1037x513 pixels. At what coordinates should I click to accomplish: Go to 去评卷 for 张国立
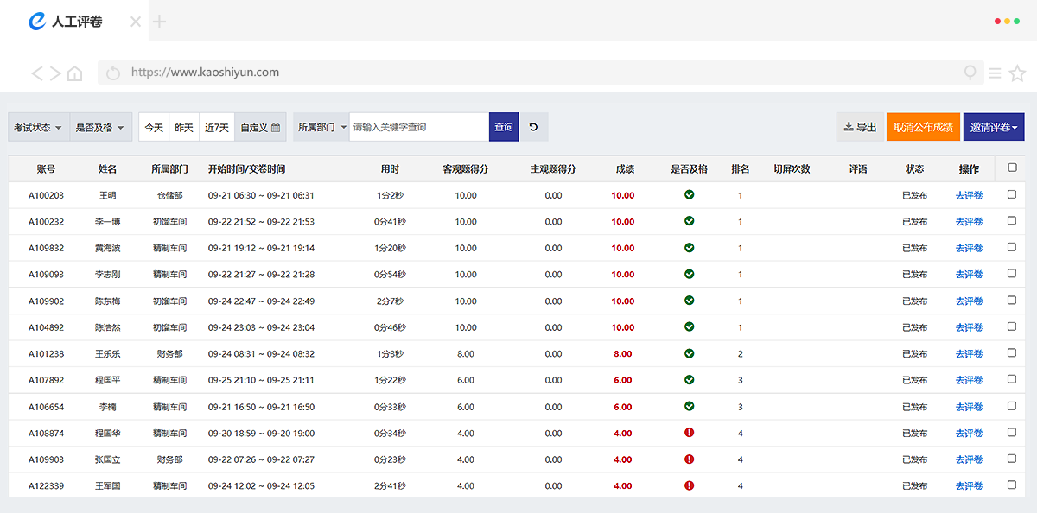[969, 459]
